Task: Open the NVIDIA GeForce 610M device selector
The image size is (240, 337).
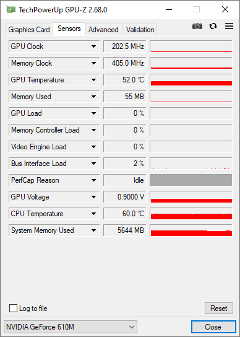Action: 71,327
